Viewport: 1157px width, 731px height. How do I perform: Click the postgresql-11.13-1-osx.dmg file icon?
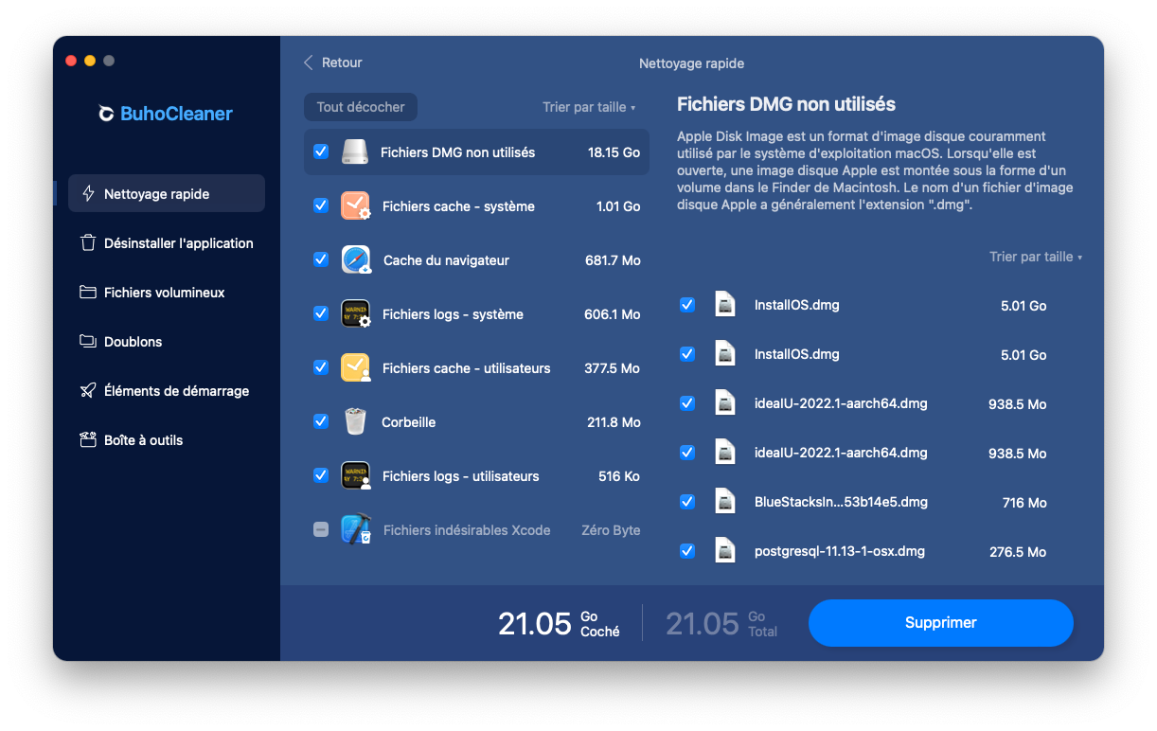725,551
